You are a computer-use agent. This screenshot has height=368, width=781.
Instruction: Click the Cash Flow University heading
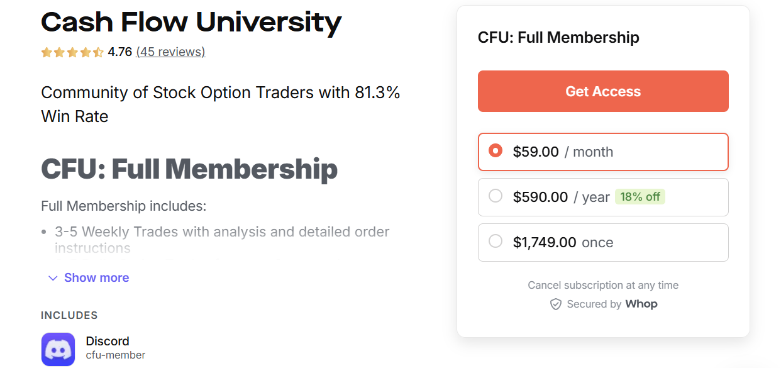coord(191,22)
